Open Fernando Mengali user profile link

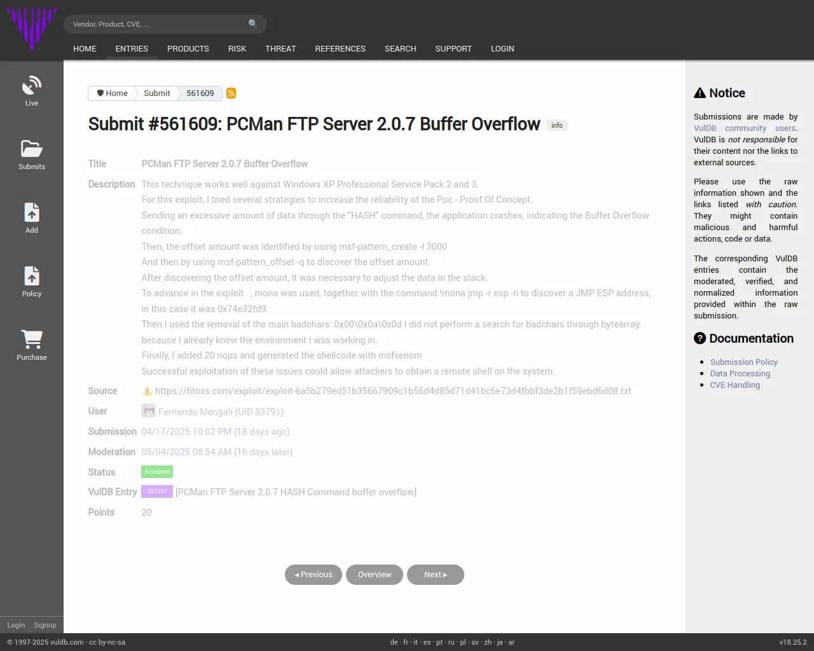(221, 412)
